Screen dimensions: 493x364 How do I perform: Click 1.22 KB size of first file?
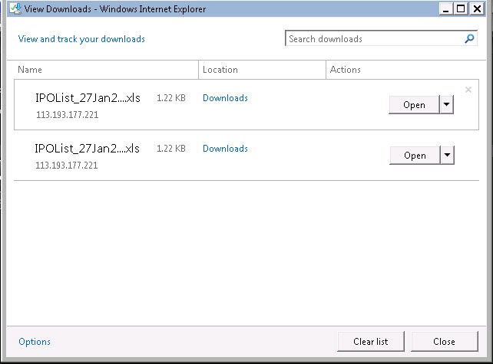[x=171, y=98]
